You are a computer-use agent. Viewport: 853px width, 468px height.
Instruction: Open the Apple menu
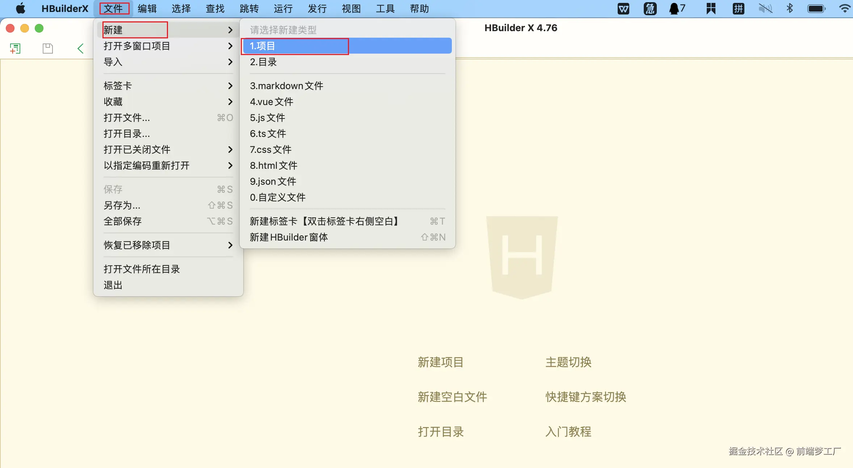pyautogui.click(x=21, y=8)
